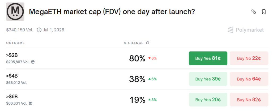
Task: Expand the >$6B outcome row
Action: [66, 100]
